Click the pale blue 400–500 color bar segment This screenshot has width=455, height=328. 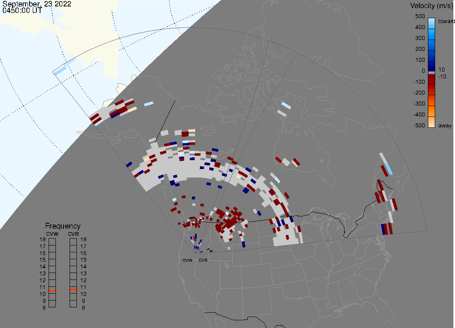432,23
